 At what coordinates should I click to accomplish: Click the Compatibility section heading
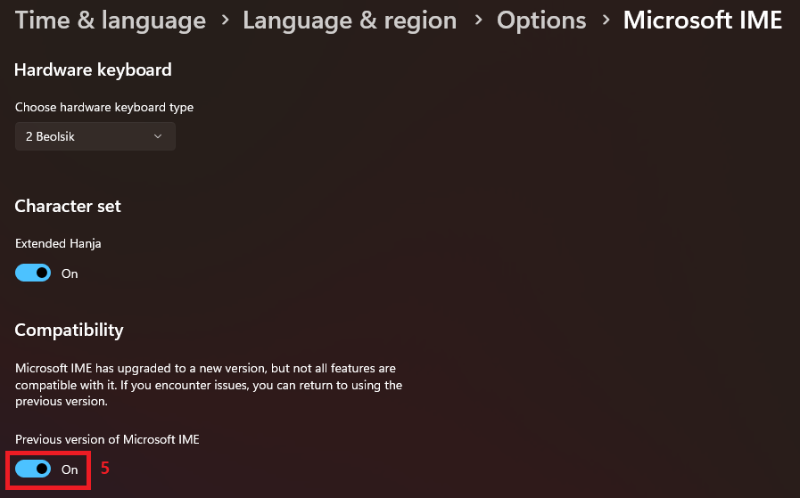69,330
